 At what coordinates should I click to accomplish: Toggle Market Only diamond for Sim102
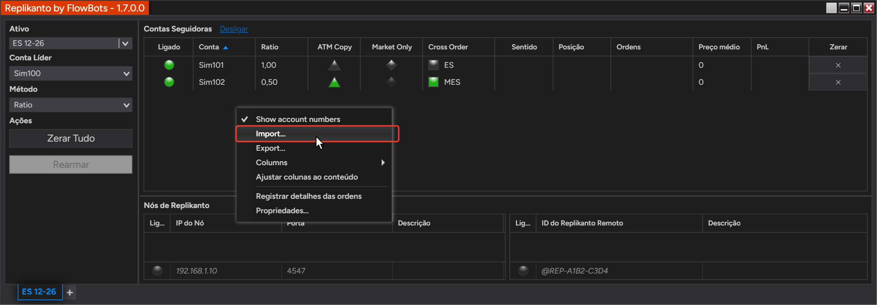pos(391,82)
